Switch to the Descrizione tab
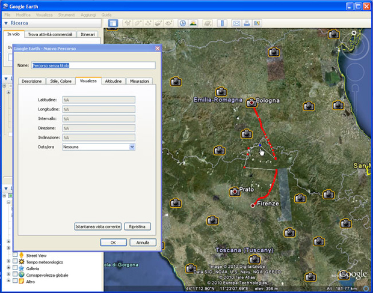Screen dimensions: 373x293 (x=32, y=81)
